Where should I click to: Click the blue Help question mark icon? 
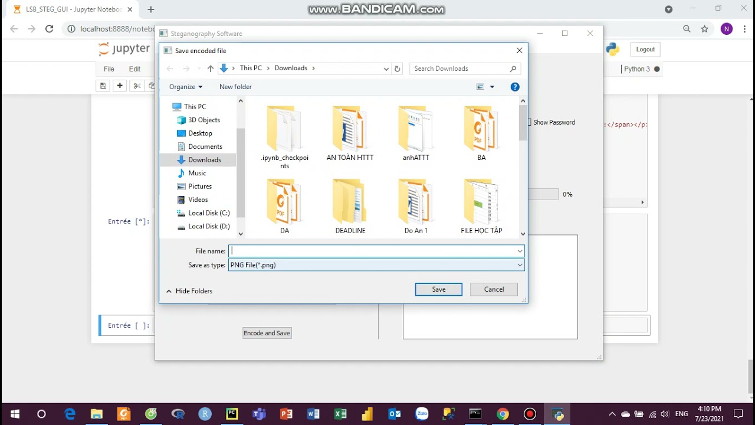[515, 87]
